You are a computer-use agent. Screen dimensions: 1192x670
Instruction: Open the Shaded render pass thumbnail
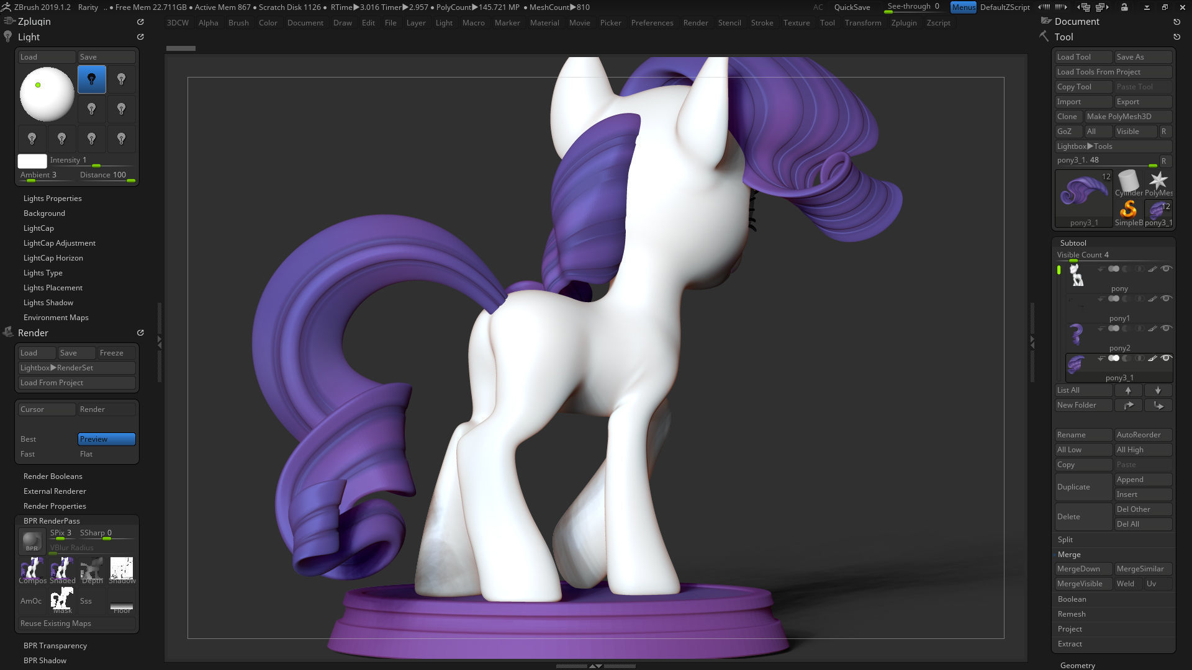click(62, 570)
